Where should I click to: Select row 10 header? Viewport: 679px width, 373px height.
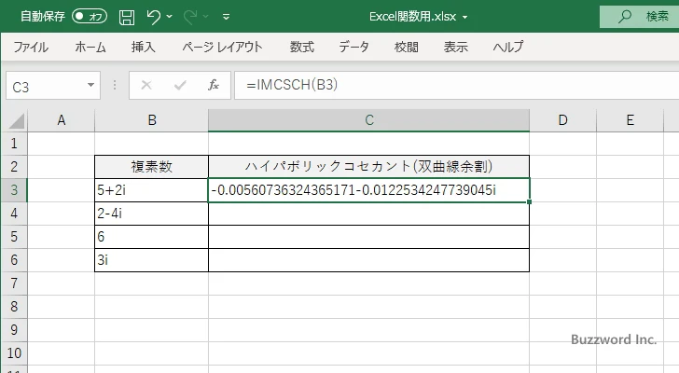point(14,353)
